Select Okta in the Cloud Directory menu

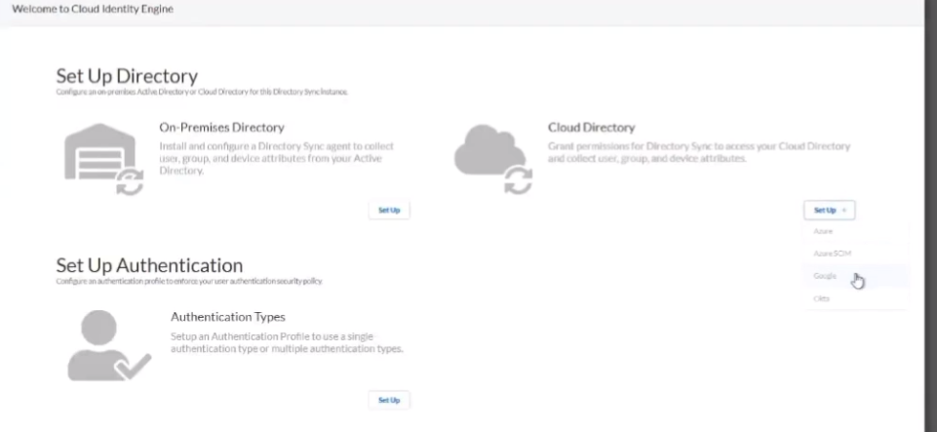(856, 298)
